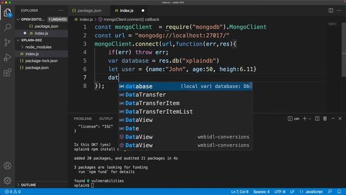Open package-lock.json in file tree
The width and height of the screenshot is (346, 195).
pyautogui.click(x=42, y=61)
